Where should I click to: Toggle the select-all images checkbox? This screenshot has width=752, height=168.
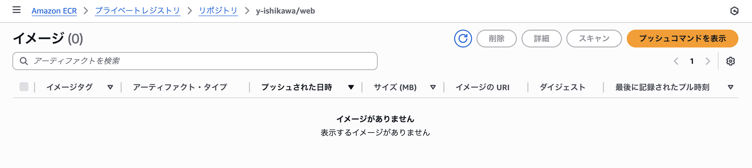(24, 87)
